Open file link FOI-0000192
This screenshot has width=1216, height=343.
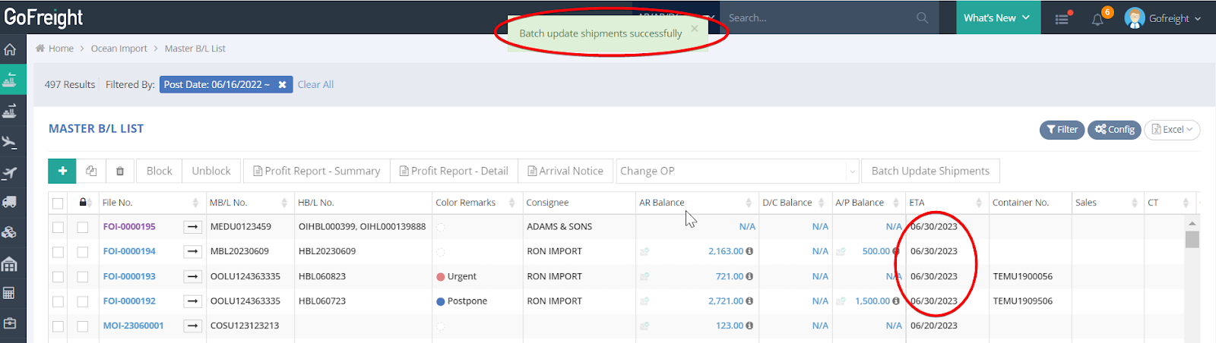[x=129, y=301]
